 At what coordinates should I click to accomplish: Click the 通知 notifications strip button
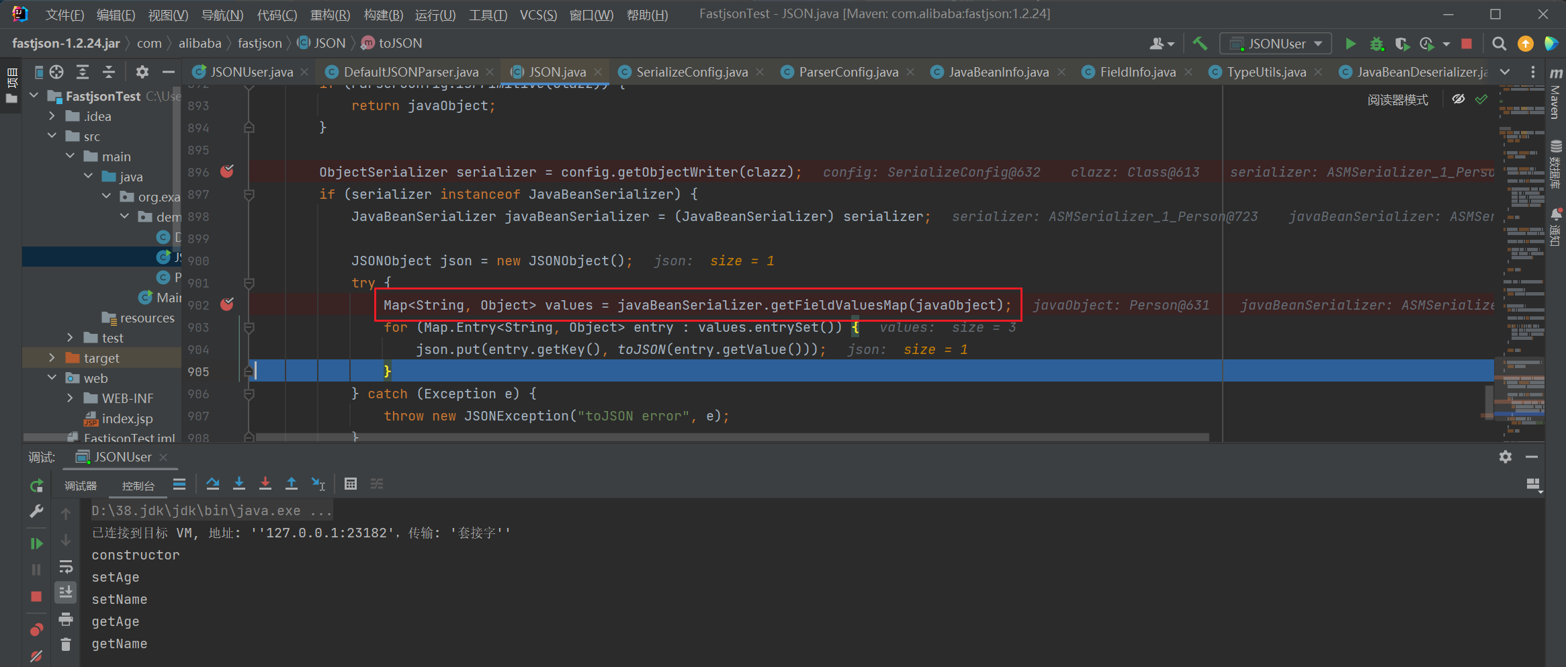point(1556,227)
